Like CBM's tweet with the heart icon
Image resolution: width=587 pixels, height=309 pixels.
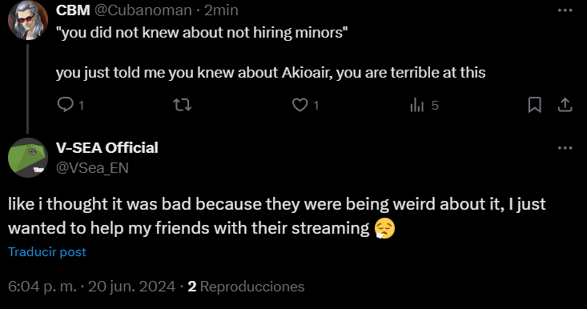pos(300,105)
